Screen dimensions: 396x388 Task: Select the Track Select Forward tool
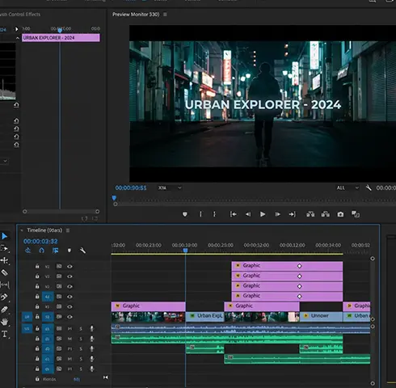coord(4,248)
